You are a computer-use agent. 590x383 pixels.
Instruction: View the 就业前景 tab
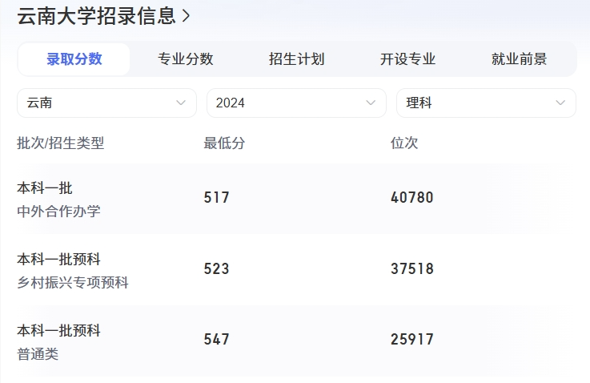(x=519, y=59)
